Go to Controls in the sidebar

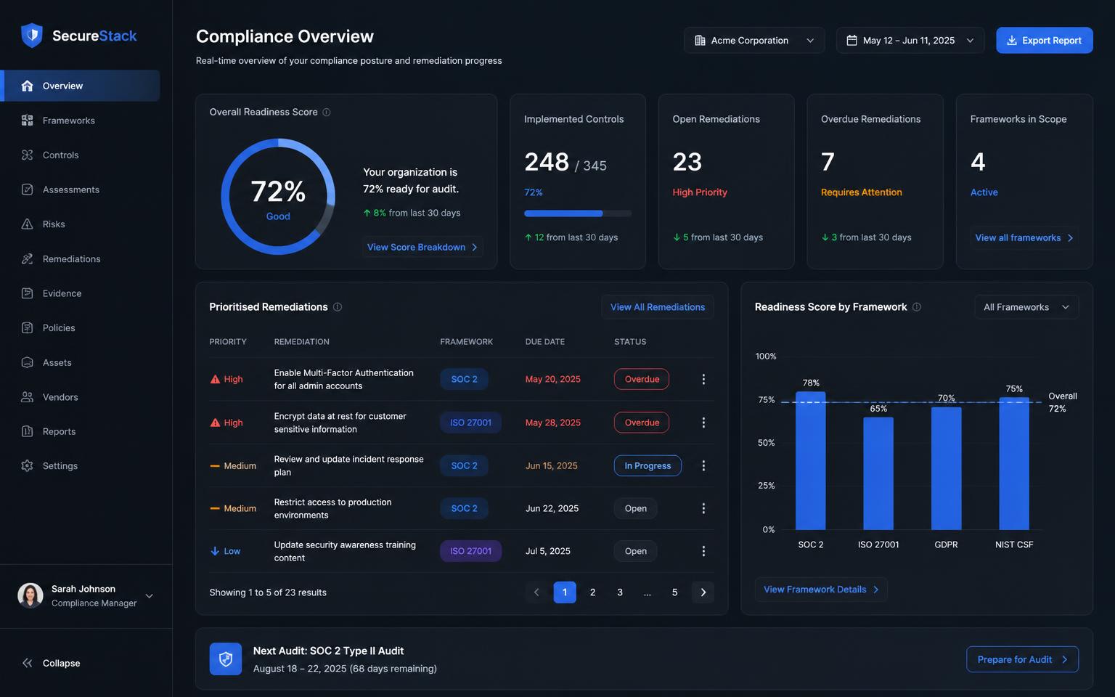coord(80,155)
